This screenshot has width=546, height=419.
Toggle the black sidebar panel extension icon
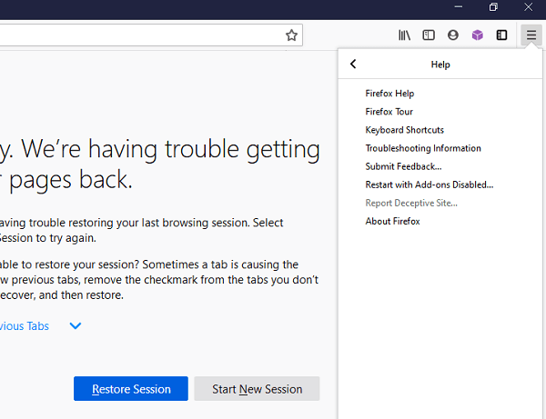[x=501, y=35]
